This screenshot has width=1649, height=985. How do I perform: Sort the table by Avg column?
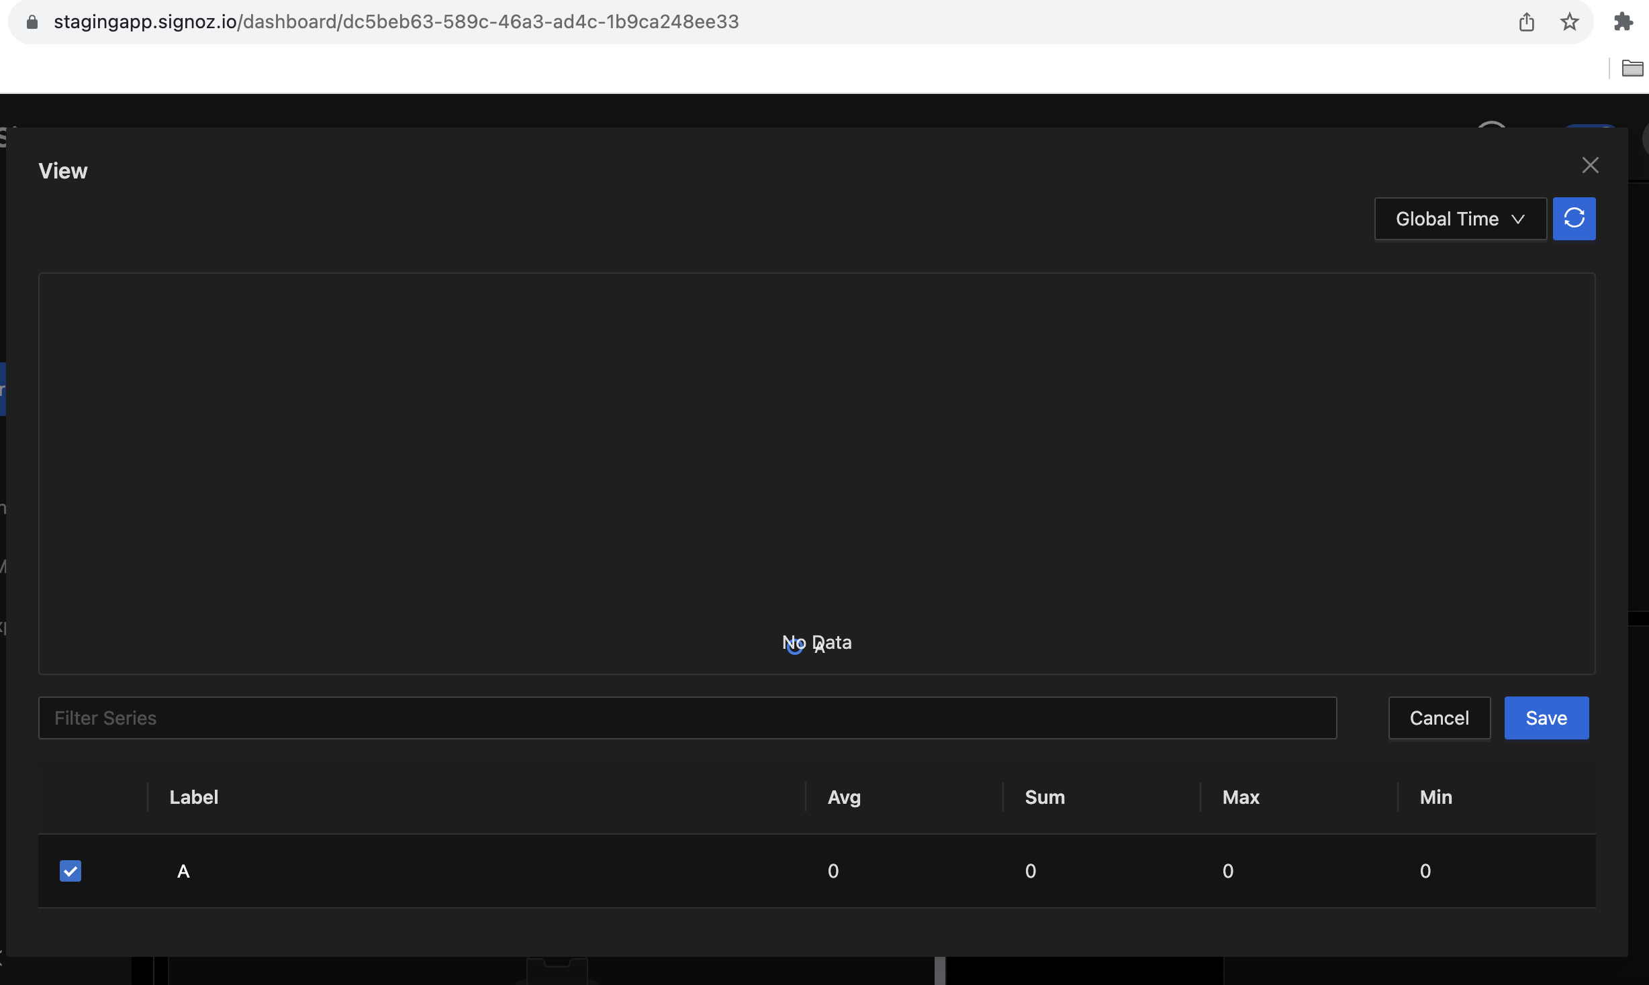coord(845,797)
